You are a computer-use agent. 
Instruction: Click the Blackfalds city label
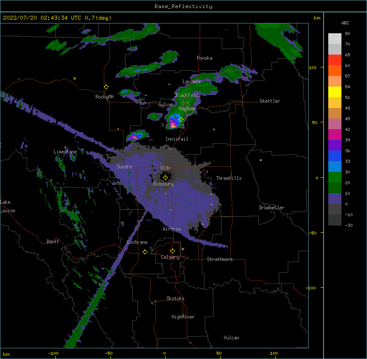(x=188, y=95)
